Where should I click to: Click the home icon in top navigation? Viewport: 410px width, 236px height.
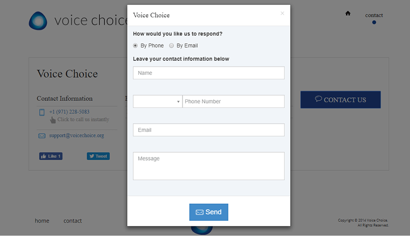(x=348, y=13)
